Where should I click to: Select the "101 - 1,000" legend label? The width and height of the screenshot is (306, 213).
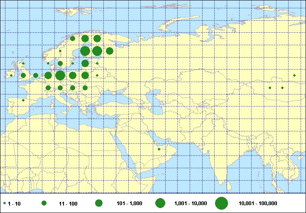130,203
